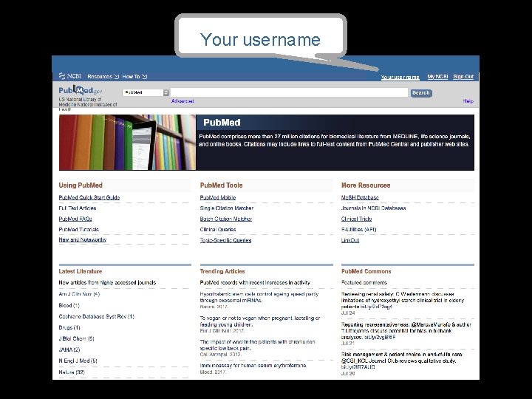Open N Engl J Med (5) articles
Viewport: 532px width, 399px height.
[x=78, y=361]
